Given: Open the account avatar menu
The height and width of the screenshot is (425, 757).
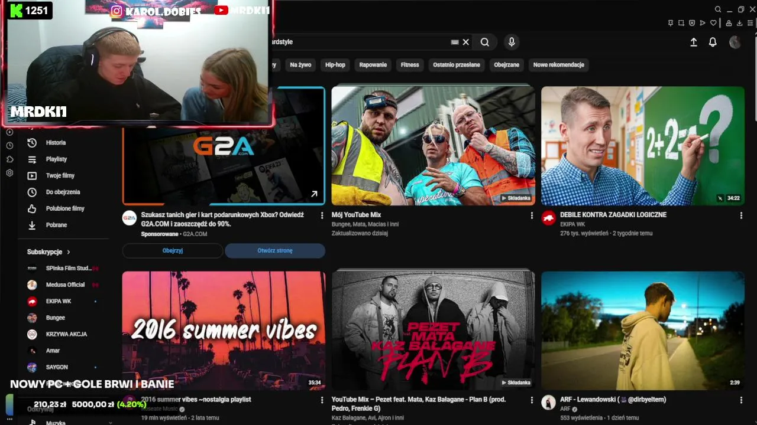Looking at the screenshot, I should tap(735, 42).
